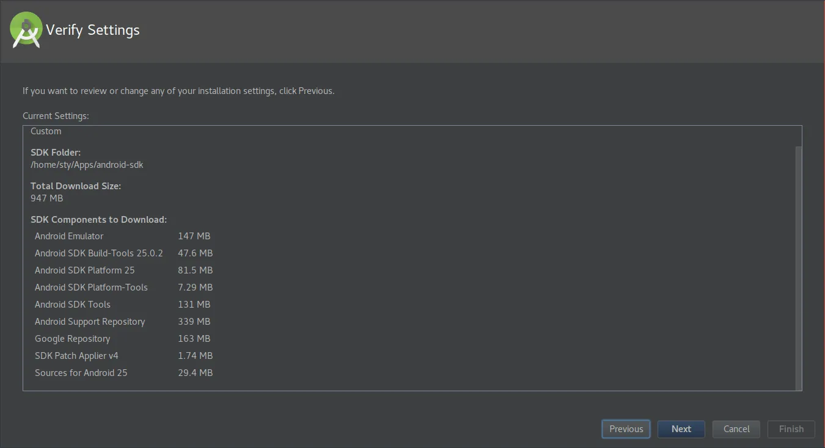The height and width of the screenshot is (448, 825).
Task: Go back with the Previous button
Action: (x=626, y=429)
